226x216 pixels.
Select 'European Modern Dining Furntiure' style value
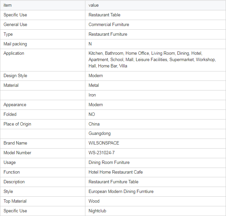point(121,191)
